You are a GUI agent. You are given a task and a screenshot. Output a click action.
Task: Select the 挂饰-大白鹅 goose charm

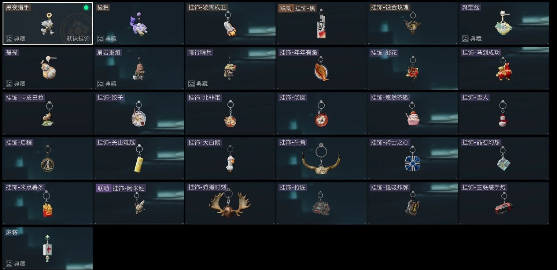230,158
